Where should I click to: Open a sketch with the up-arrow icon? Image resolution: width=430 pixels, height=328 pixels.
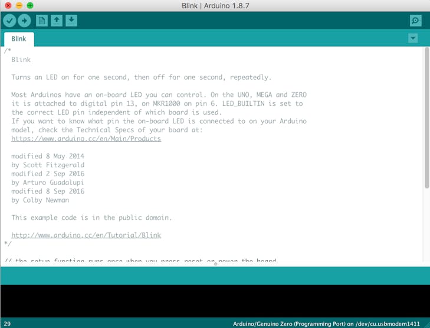pyautogui.click(x=57, y=21)
